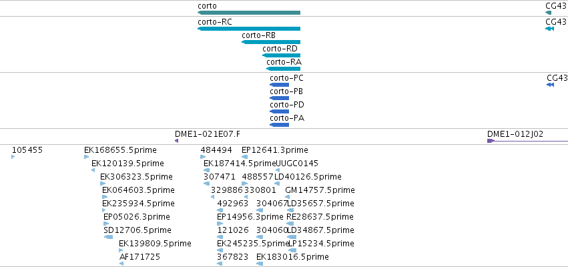The height and width of the screenshot is (267, 568).
Task: Select EK306323.5prime in the track
Action: pyautogui.click(x=137, y=177)
